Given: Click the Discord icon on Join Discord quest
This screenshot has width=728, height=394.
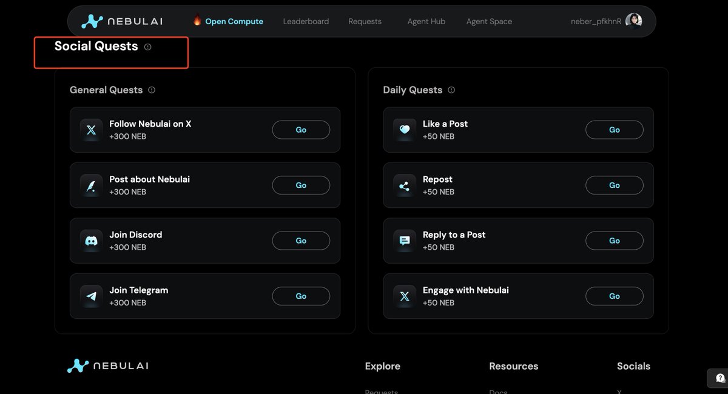Looking at the screenshot, I should pyautogui.click(x=91, y=241).
